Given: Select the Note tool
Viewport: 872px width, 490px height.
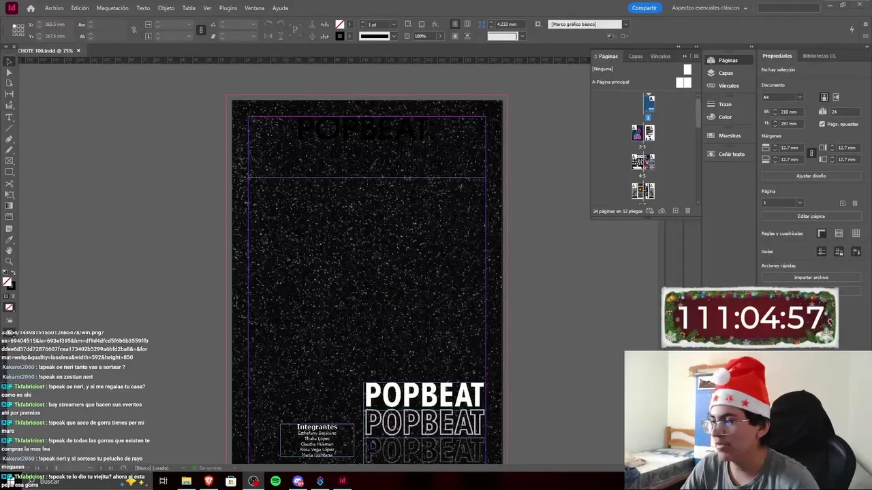Looking at the screenshot, I should point(9,229).
